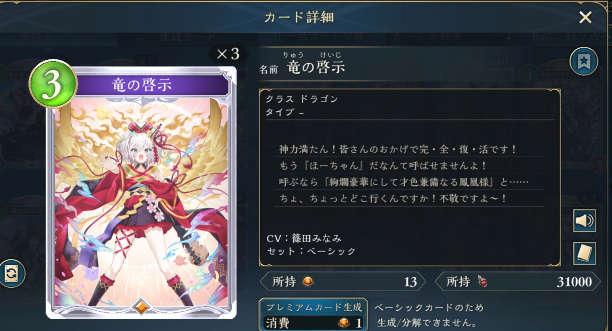This screenshot has height=331, width=612.
Task: Click the orange orb owned-count icon
Action: (x=308, y=282)
